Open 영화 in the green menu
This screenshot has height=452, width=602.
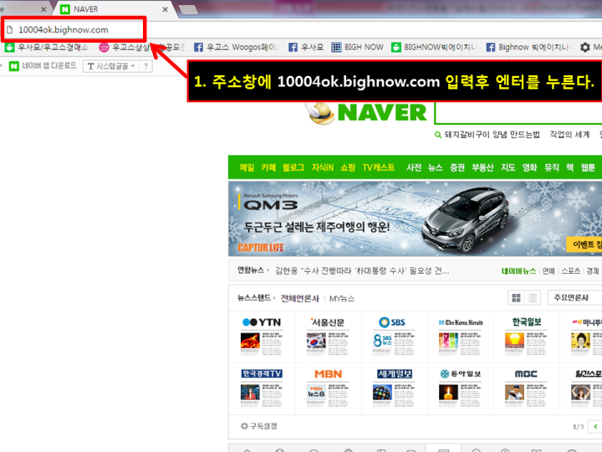(x=530, y=167)
